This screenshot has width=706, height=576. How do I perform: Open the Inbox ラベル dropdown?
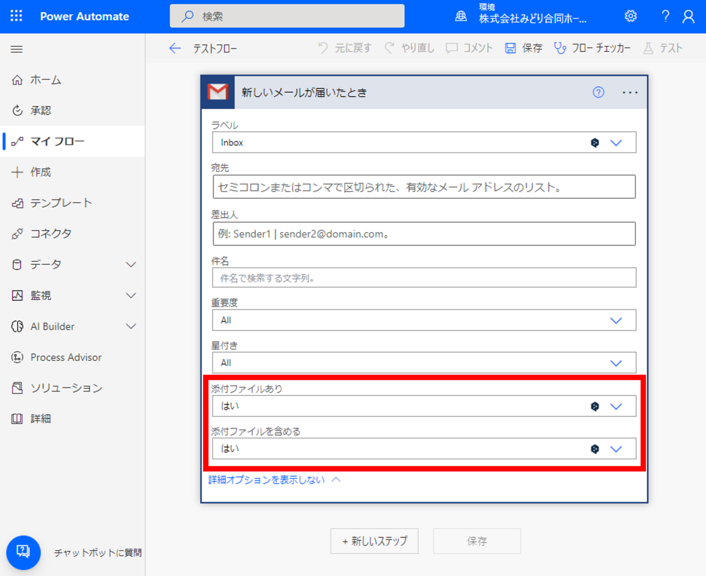click(x=616, y=143)
